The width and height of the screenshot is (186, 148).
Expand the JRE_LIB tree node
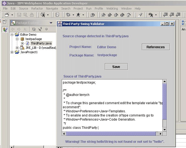click(17, 48)
